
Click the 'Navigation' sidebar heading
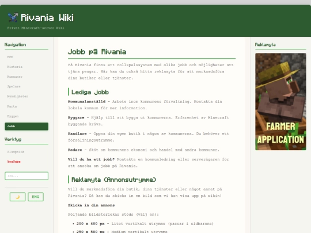click(x=16, y=44)
